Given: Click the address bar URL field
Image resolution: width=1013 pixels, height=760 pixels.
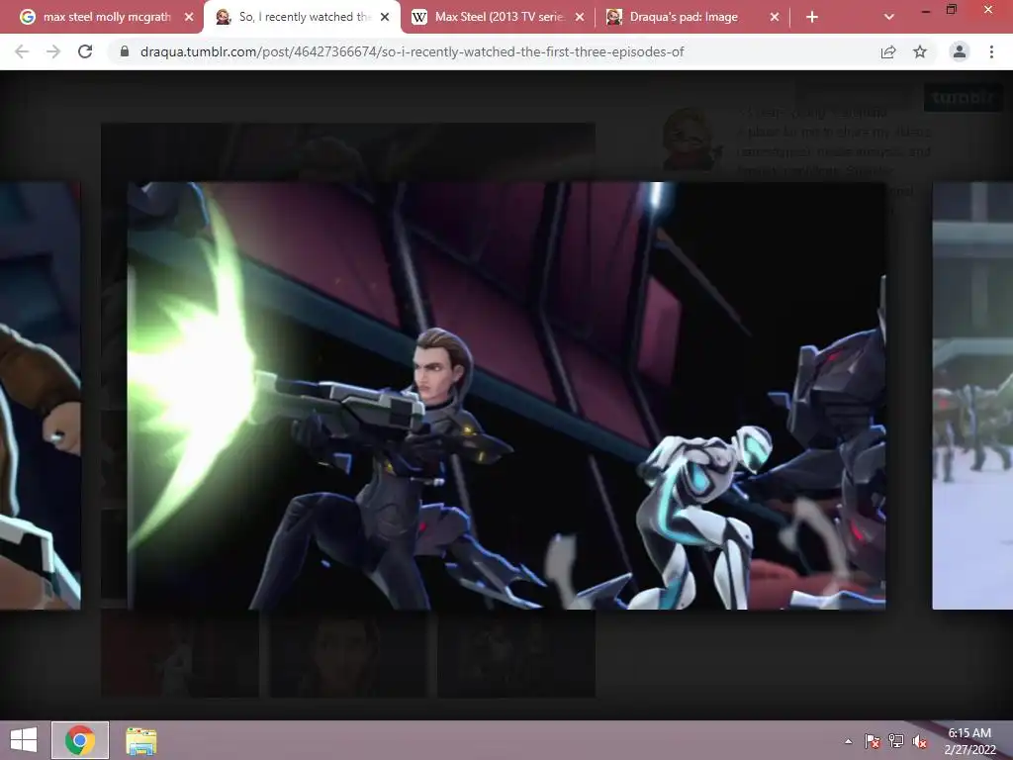Looking at the screenshot, I should click(412, 51).
